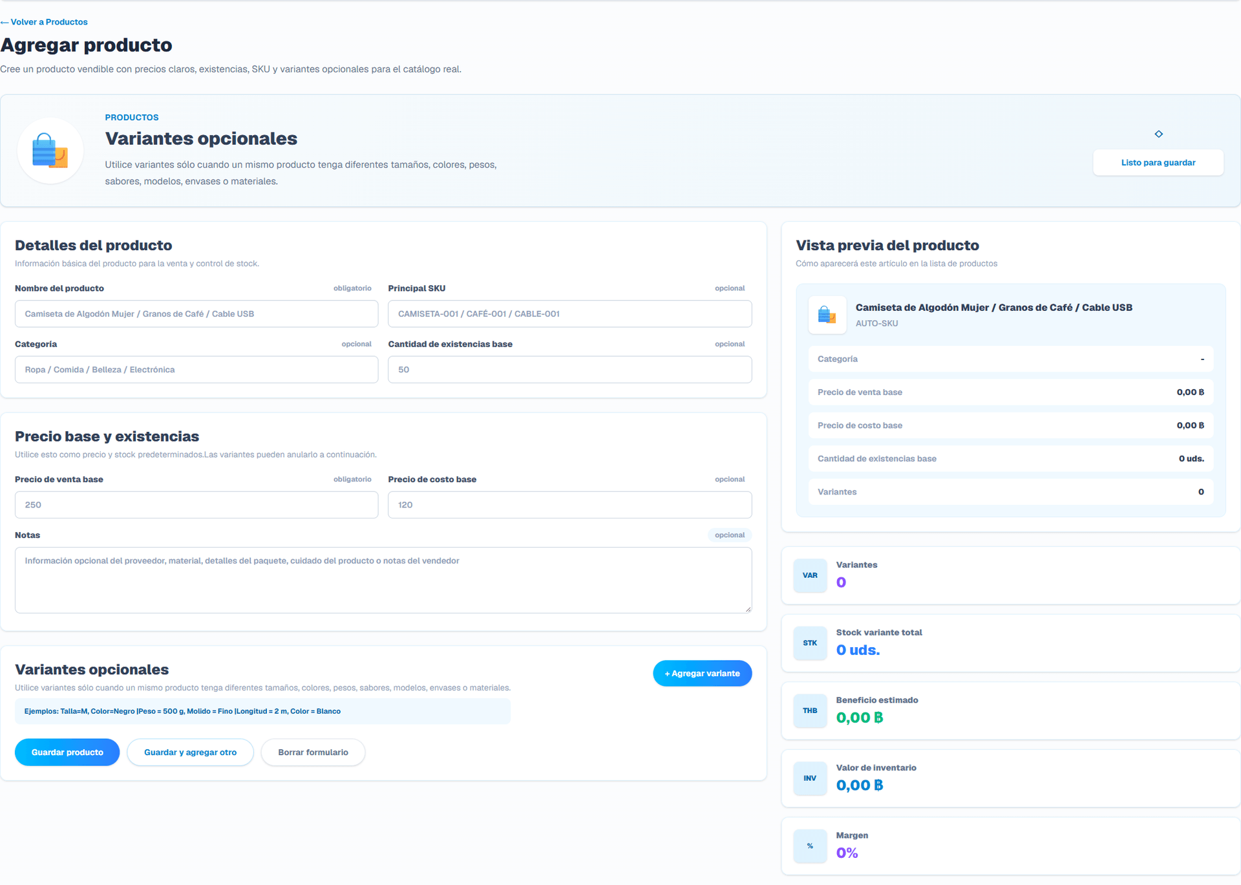This screenshot has width=1241, height=885.
Task: Click the 0 uds. stock total value
Action: point(858,650)
